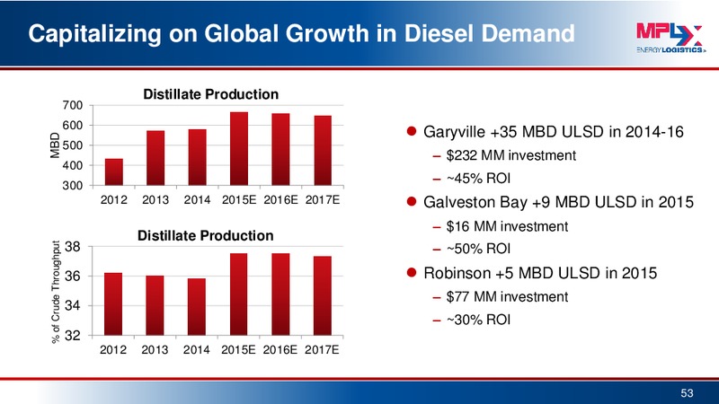
Task: Click the red bullet beside Garyville
Action: [x=412, y=131]
